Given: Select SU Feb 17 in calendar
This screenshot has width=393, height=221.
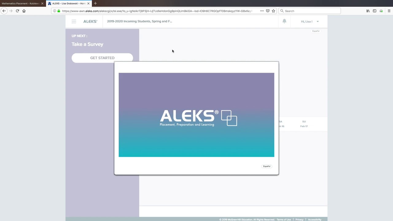Looking at the screenshot, I should (304, 124).
